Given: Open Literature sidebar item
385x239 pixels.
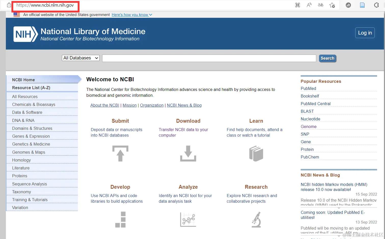Looking at the screenshot, I should point(42,168).
